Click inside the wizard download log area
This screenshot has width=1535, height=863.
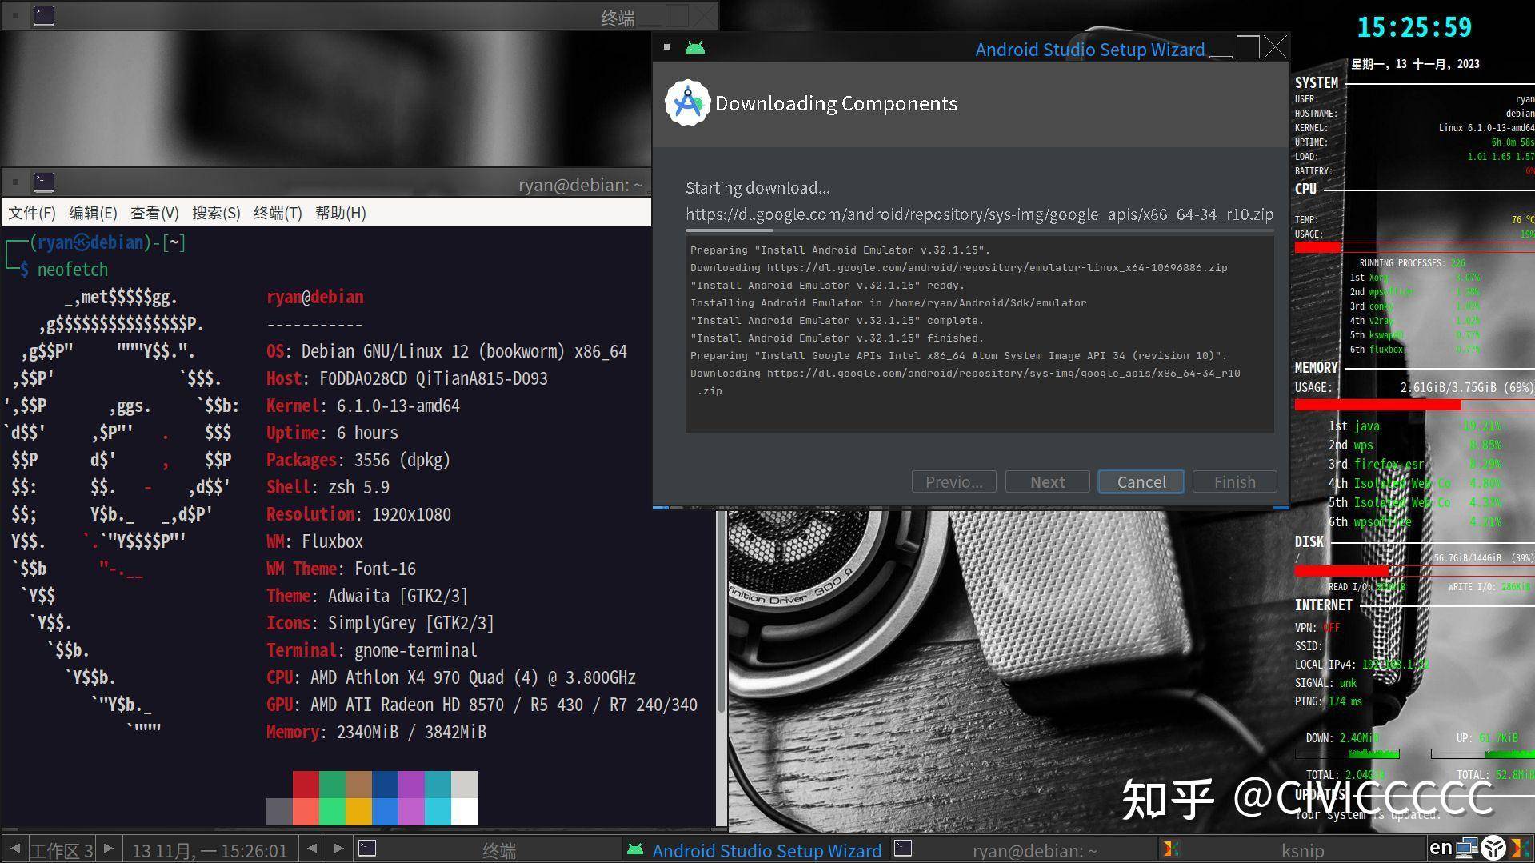[979, 334]
